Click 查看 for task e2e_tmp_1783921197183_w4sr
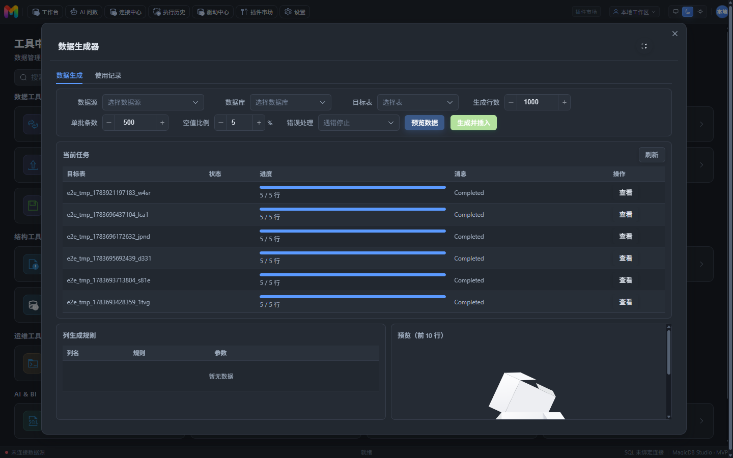 pyautogui.click(x=626, y=193)
